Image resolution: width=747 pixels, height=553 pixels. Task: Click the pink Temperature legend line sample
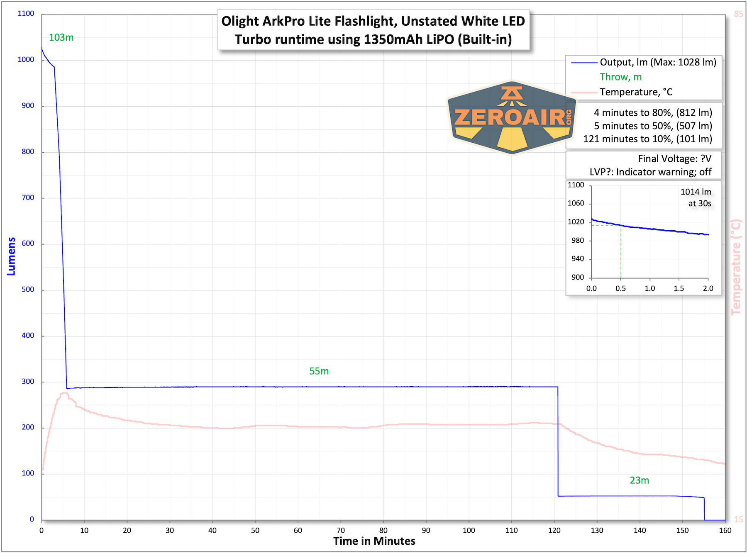click(x=584, y=92)
